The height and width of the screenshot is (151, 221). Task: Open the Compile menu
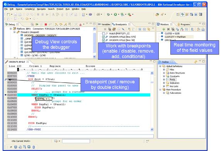[30, 9]
